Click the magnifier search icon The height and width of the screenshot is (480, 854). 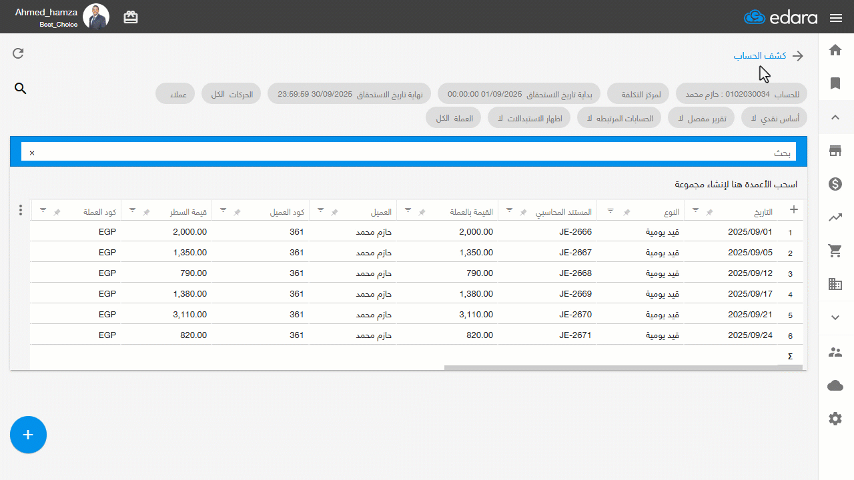(21, 89)
